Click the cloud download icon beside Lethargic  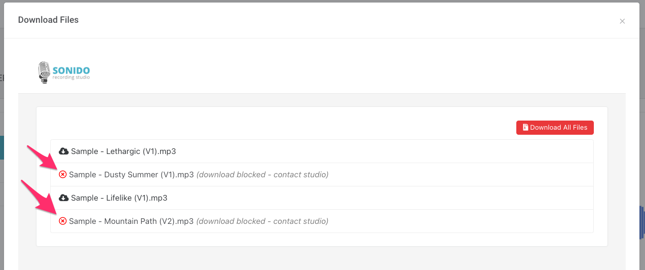64,151
